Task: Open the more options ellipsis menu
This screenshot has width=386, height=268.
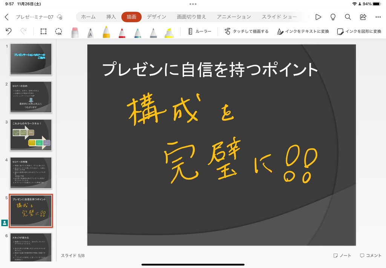Action: coord(378,17)
